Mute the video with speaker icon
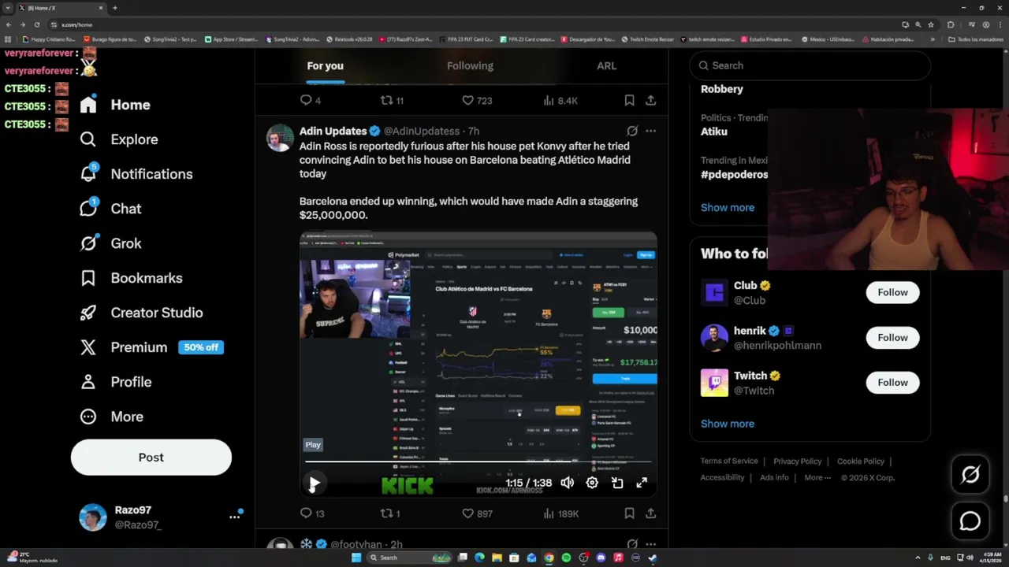 (567, 483)
